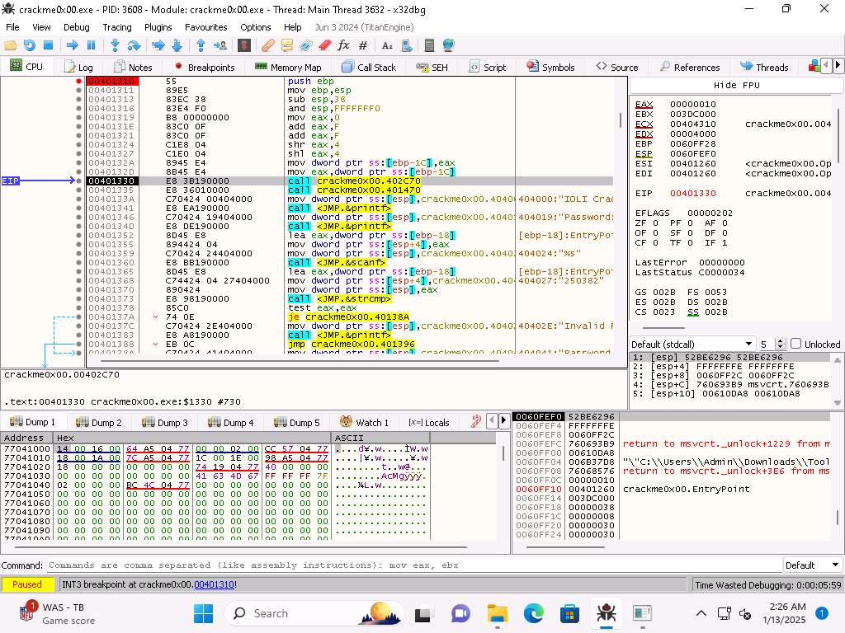Select the Dump 3 tab

[164, 423]
